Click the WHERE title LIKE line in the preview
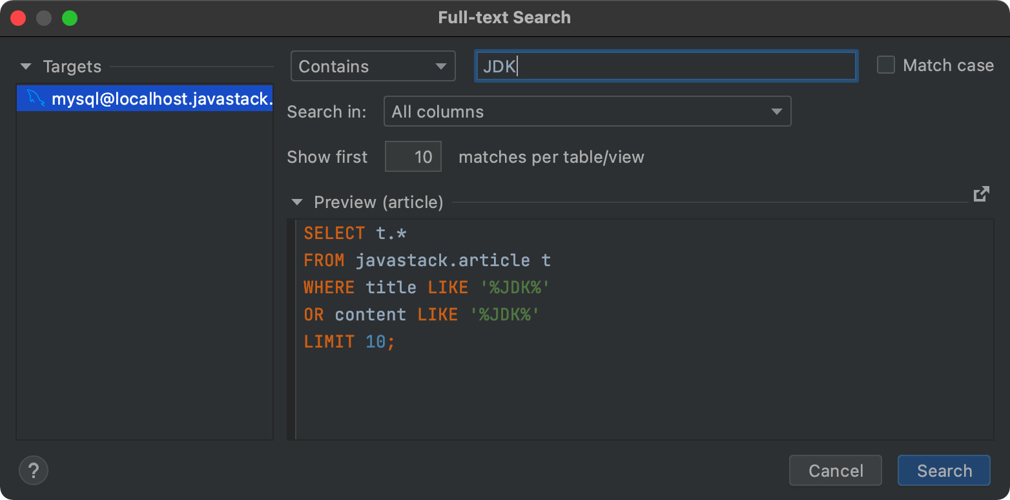The height and width of the screenshot is (500, 1010). point(427,287)
